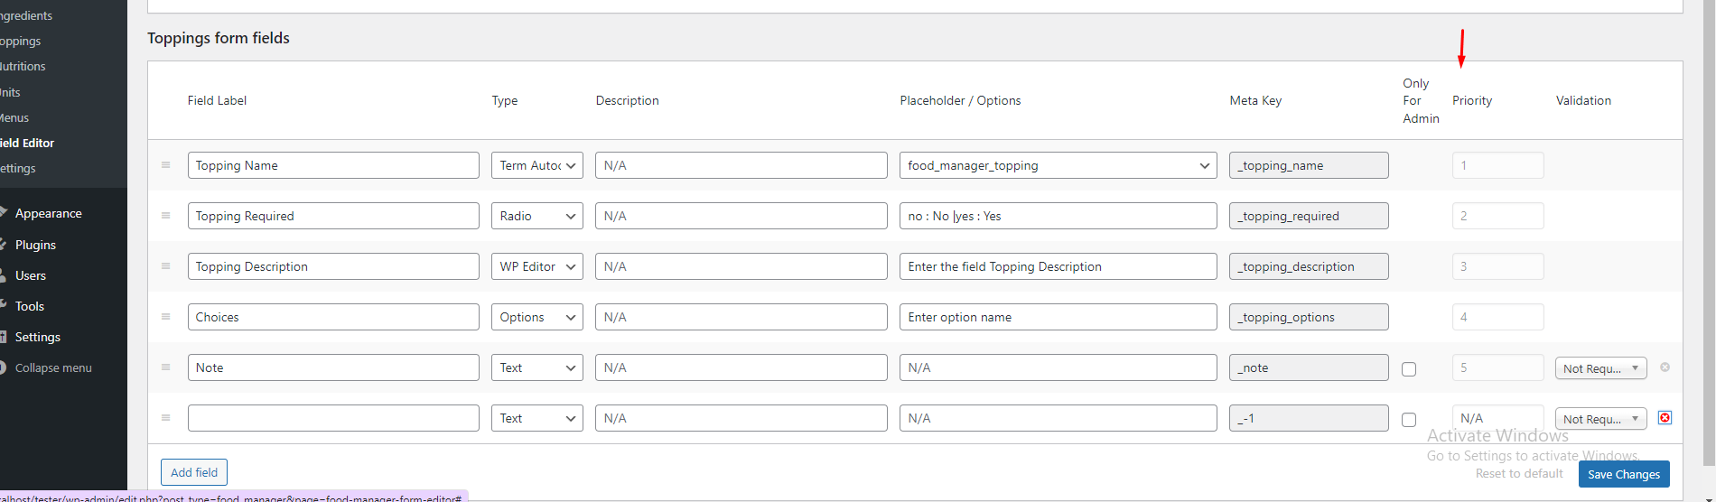The image size is (1716, 502).
Task: Open Ingredients in the sidebar
Action: (26, 15)
